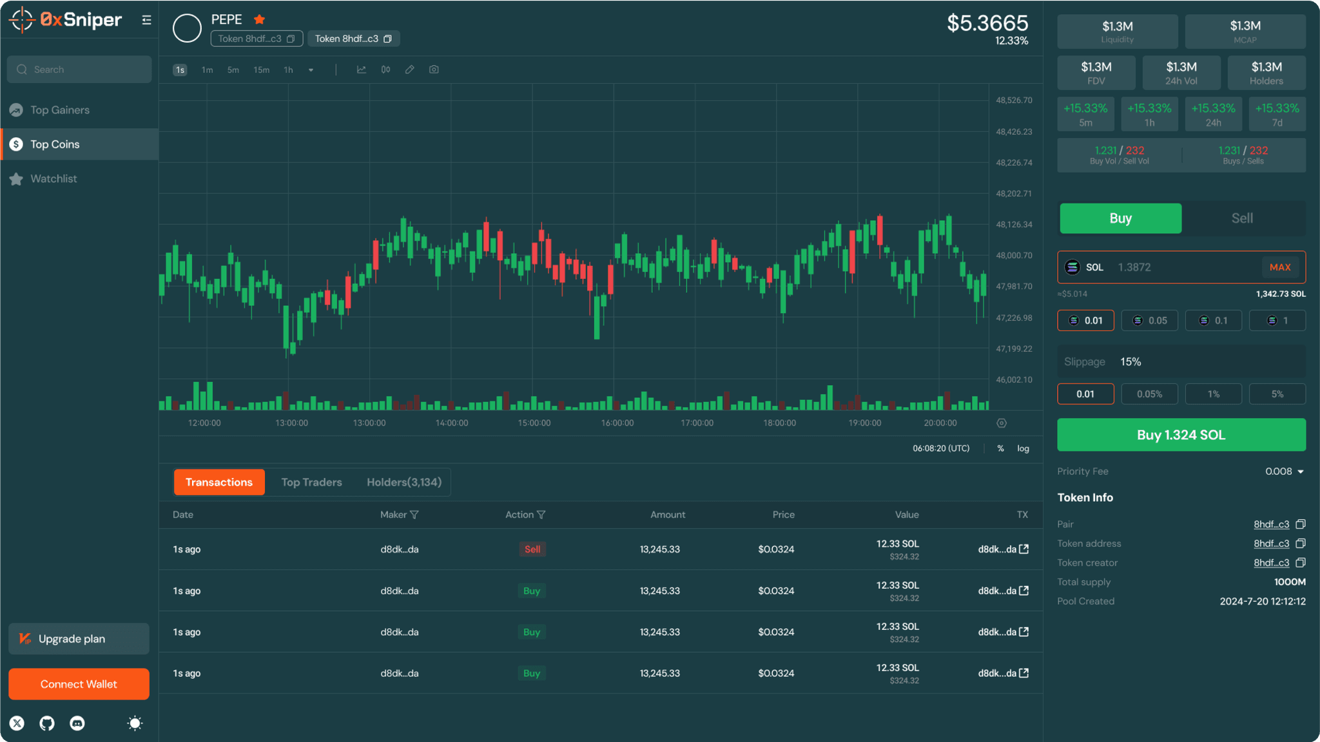Collapse the sidebar with the menu icon
The height and width of the screenshot is (742, 1320).
(146, 20)
